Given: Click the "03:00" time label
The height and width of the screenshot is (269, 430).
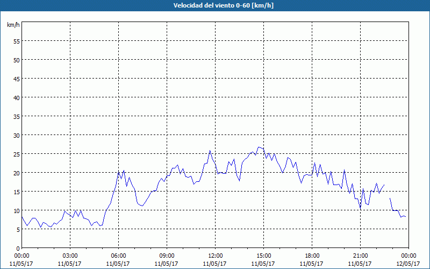Looking at the screenshot, I should (70, 256).
